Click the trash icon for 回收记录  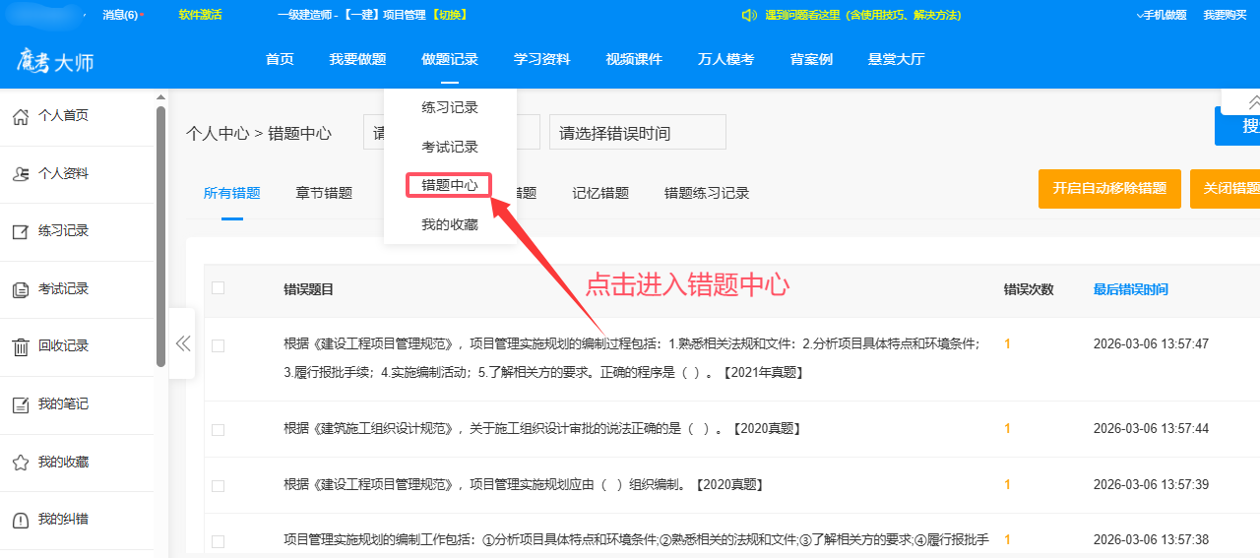pyautogui.click(x=20, y=346)
